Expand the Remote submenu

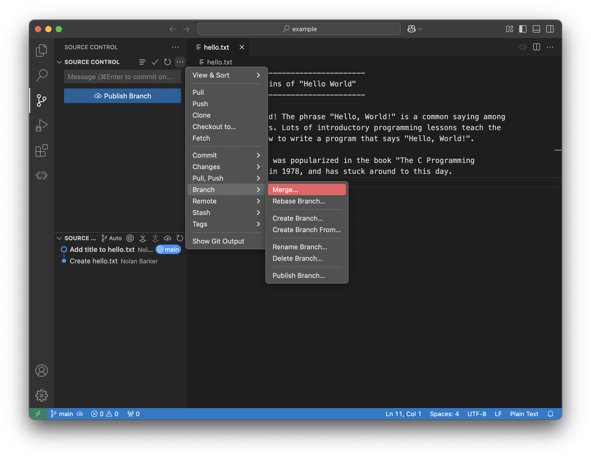(x=226, y=201)
